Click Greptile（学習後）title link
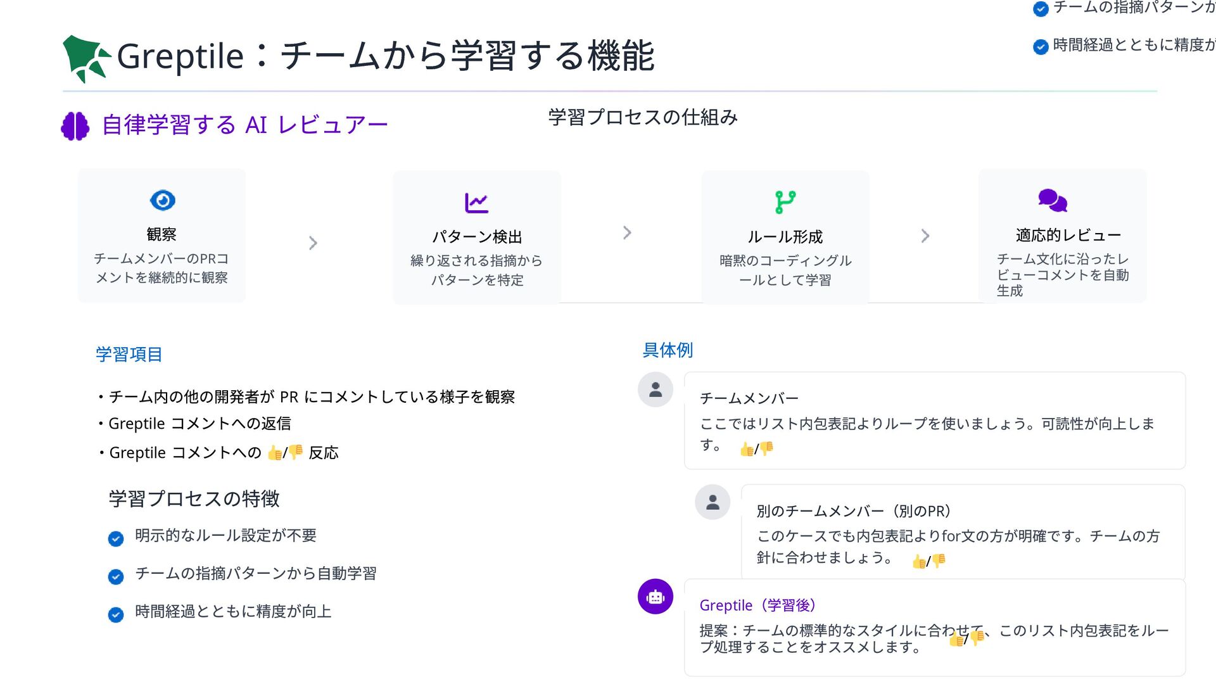 tap(757, 605)
